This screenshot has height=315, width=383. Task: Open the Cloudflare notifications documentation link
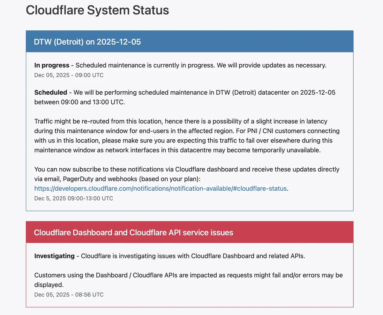160,188
